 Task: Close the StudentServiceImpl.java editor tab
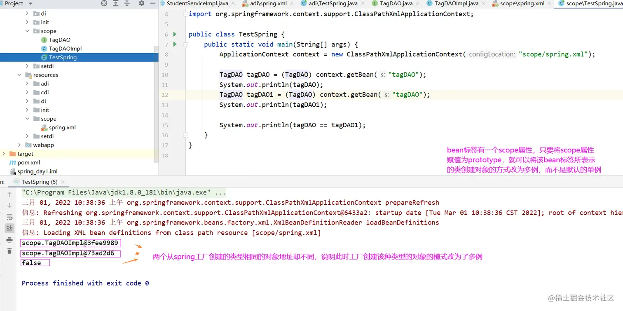[233, 3]
